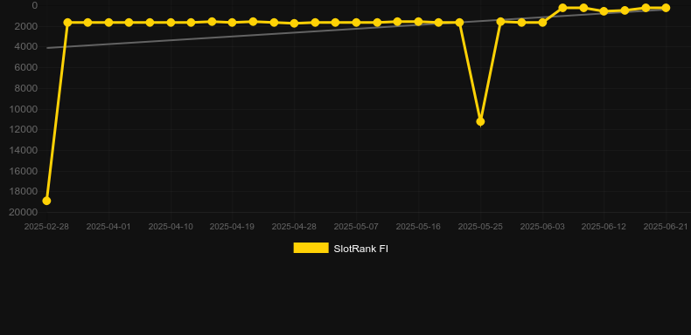Click the data point above 2025-06-12
The width and height of the screenshot is (691, 335).
point(604,11)
